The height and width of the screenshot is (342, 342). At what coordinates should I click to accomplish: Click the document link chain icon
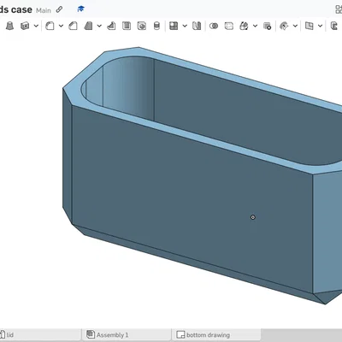coord(59,9)
